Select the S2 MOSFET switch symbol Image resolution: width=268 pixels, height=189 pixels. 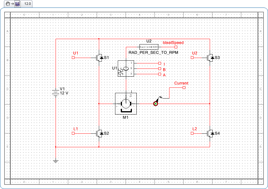tap(99, 133)
